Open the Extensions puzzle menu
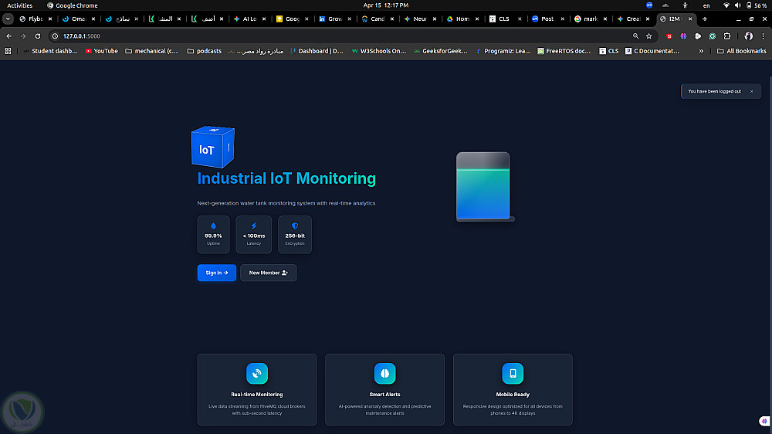The image size is (772, 434). pos(727,36)
